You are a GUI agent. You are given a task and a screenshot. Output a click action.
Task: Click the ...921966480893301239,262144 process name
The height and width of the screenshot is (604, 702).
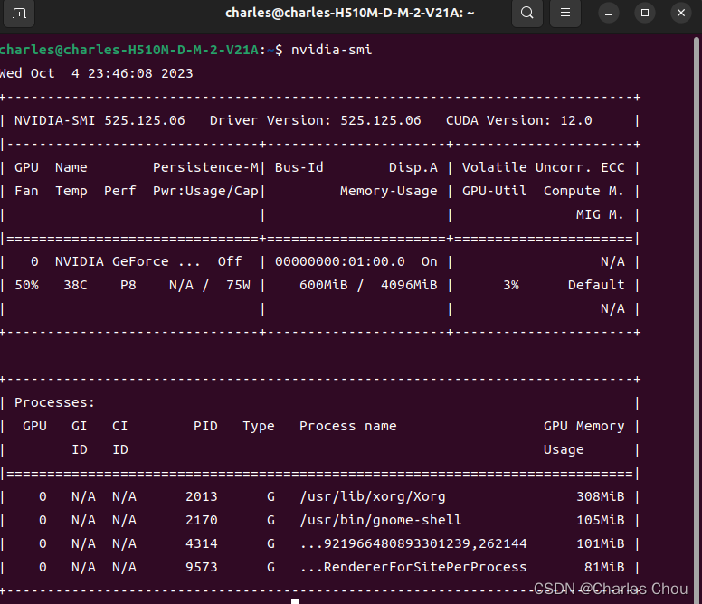pyautogui.click(x=413, y=543)
